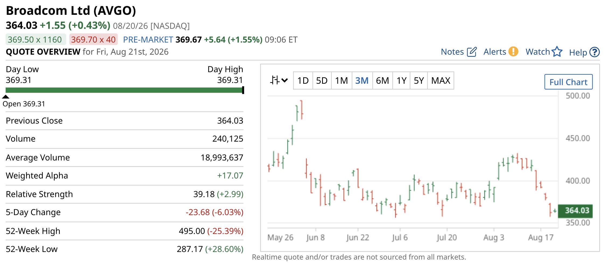Click the Watch link text
The width and height of the screenshot is (607, 266).
coord(538,52)
